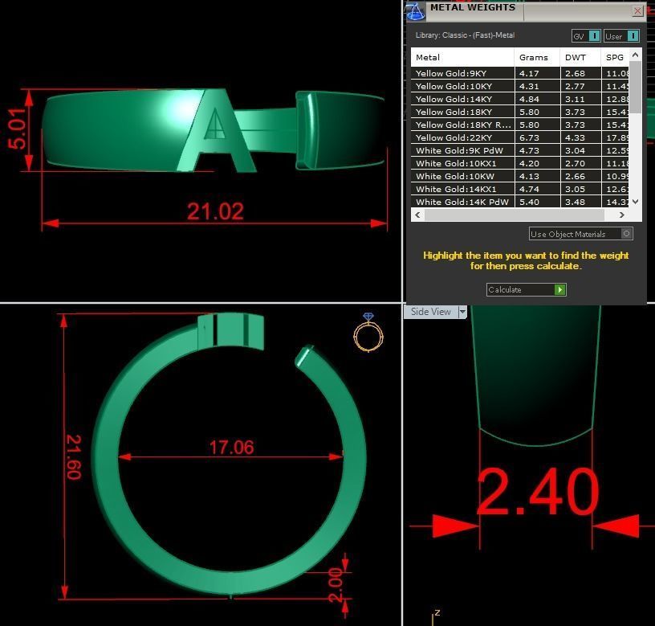This screenshot has height=626, width=655.
Task: Toggle the GV switch
Action: 594,36
